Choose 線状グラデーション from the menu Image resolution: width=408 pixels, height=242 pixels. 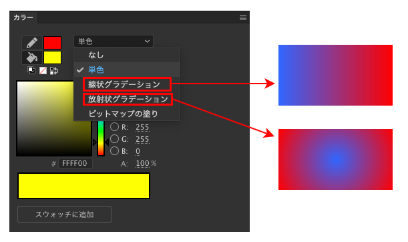coord(127,84)
